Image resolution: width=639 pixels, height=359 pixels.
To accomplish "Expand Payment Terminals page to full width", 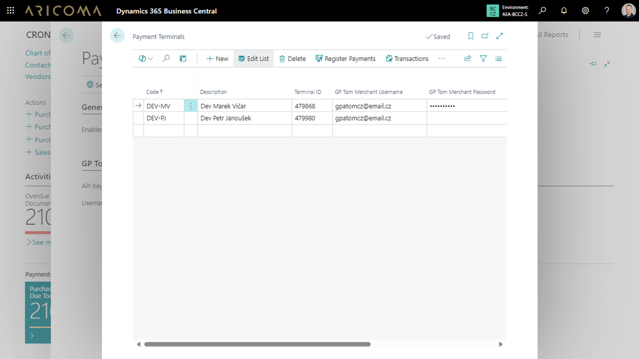I will (x=500, y=36).
